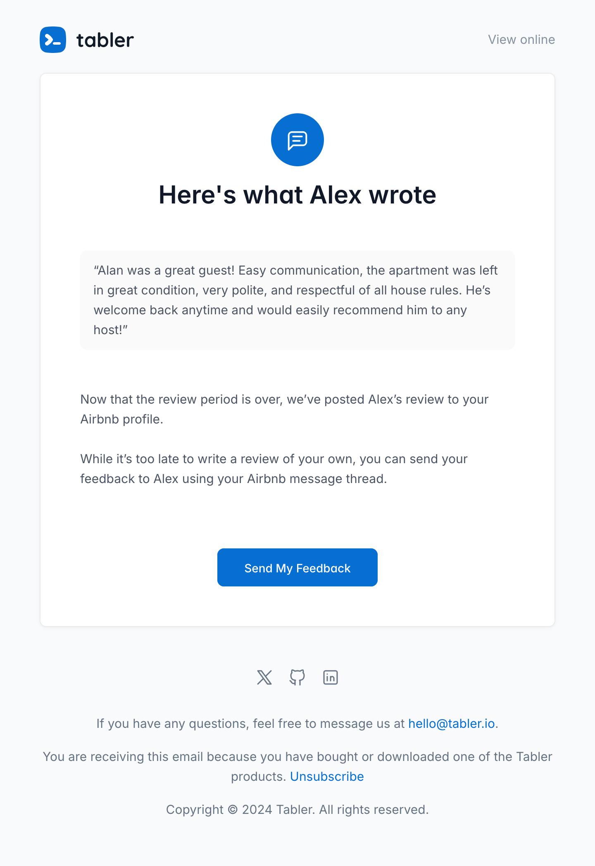Image resolution: width=595 pixels, height=866 pixels.
Task: Click the words 'Airbnb profile.'
Action: (121, 419)
